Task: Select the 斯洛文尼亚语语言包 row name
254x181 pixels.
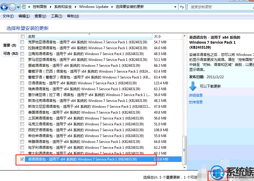Action: pos(89,107)
